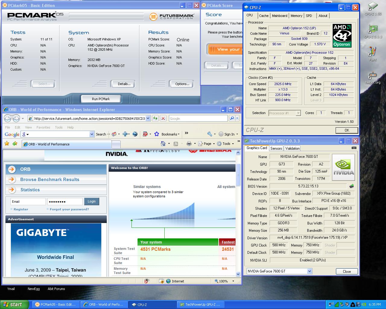Click the RSS feeds icon in IE
Image resolution: width=386 pixels, height=309 pixels.
click(176, 144)
